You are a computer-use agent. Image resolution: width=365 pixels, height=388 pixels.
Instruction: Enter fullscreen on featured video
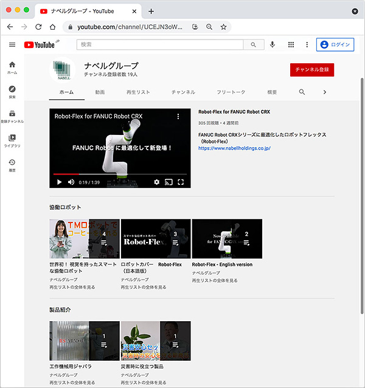tap(181, 182)
